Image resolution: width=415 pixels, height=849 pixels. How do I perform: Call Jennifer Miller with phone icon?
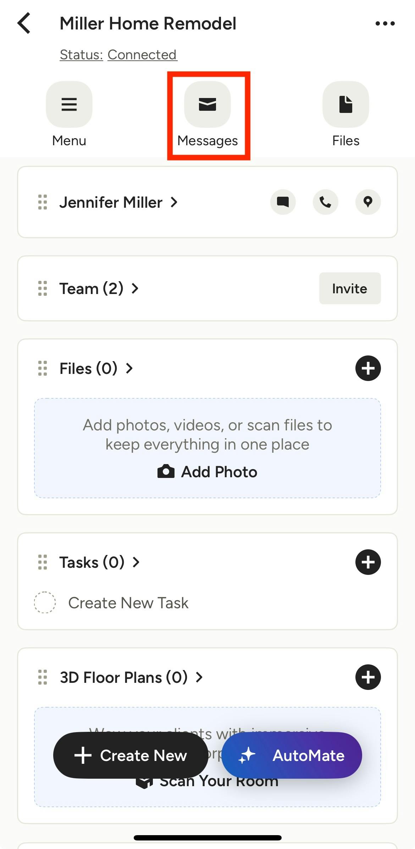coord(326,202)
